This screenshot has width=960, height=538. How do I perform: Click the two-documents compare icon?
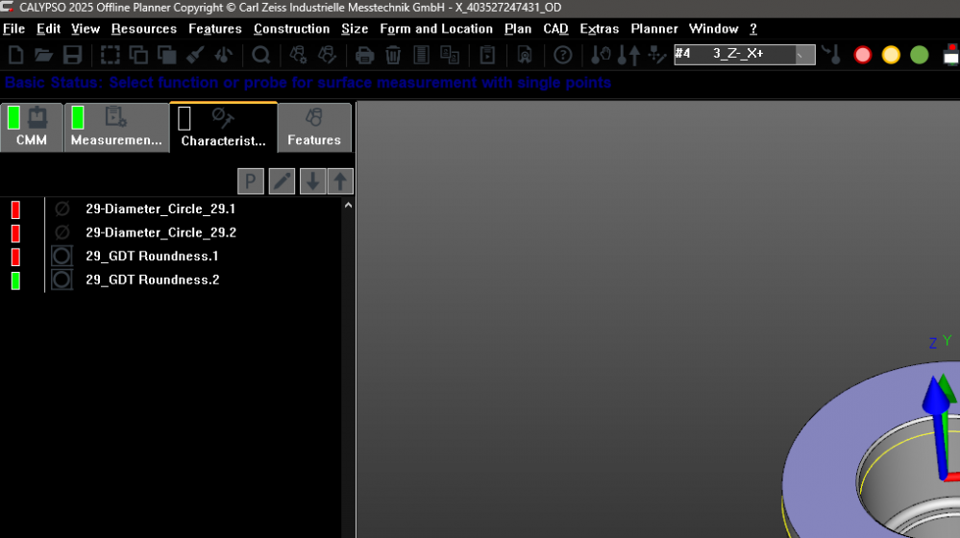[450, 55]
